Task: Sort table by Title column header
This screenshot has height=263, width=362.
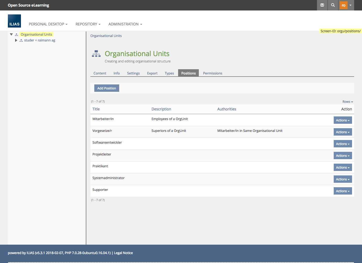Action: click(96, 109)
